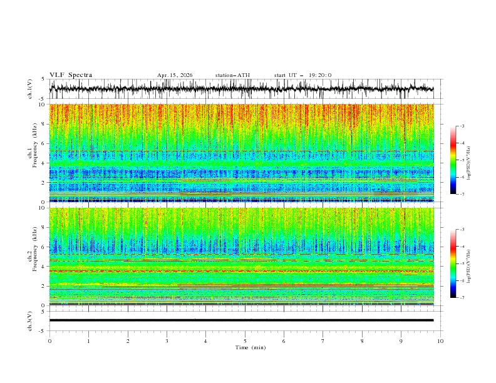Click the ch.1 voltage waveform trace
496x383 pixels.
[x=241, y=89]
